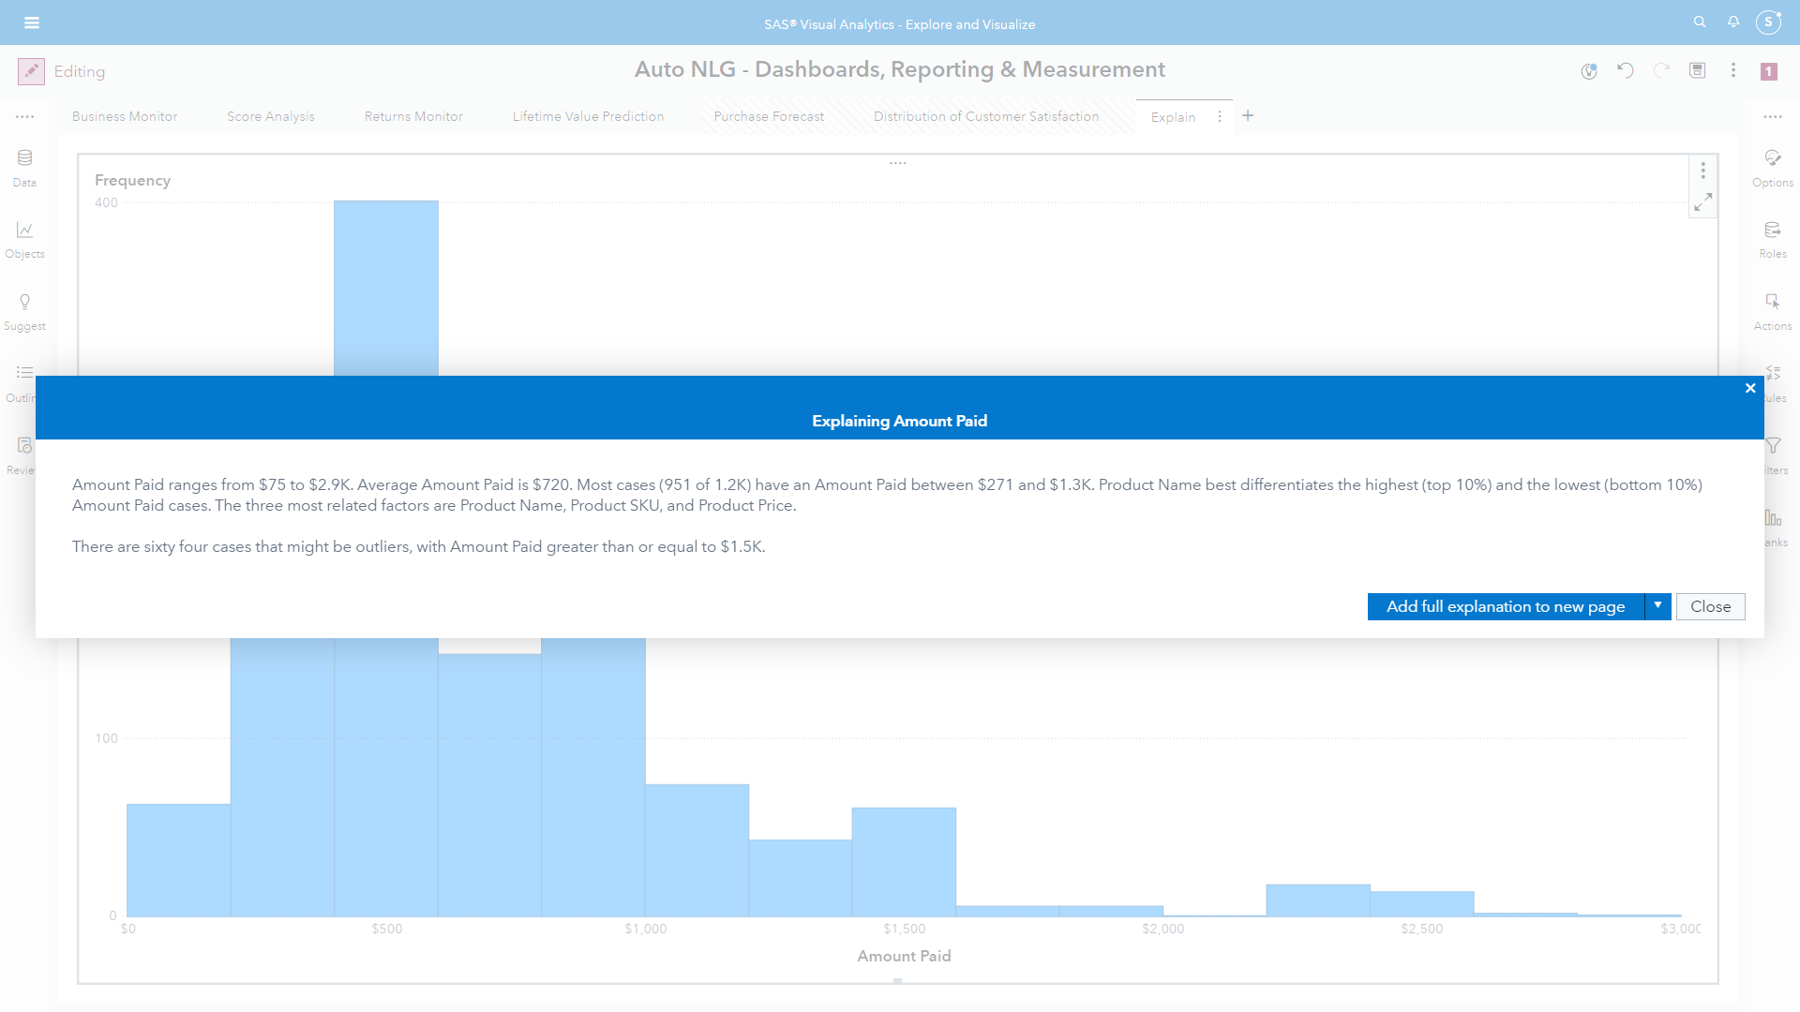This screenshot has height=1012, width=1800.
Task: Maximize the histogram object
Action: [x=1703, y=201]
